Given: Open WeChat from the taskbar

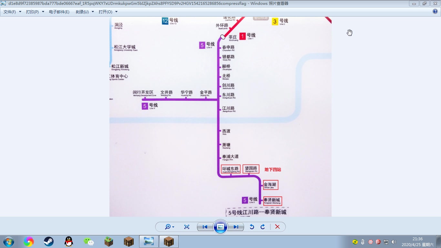Looking at the screenshot, I should 89,242.
